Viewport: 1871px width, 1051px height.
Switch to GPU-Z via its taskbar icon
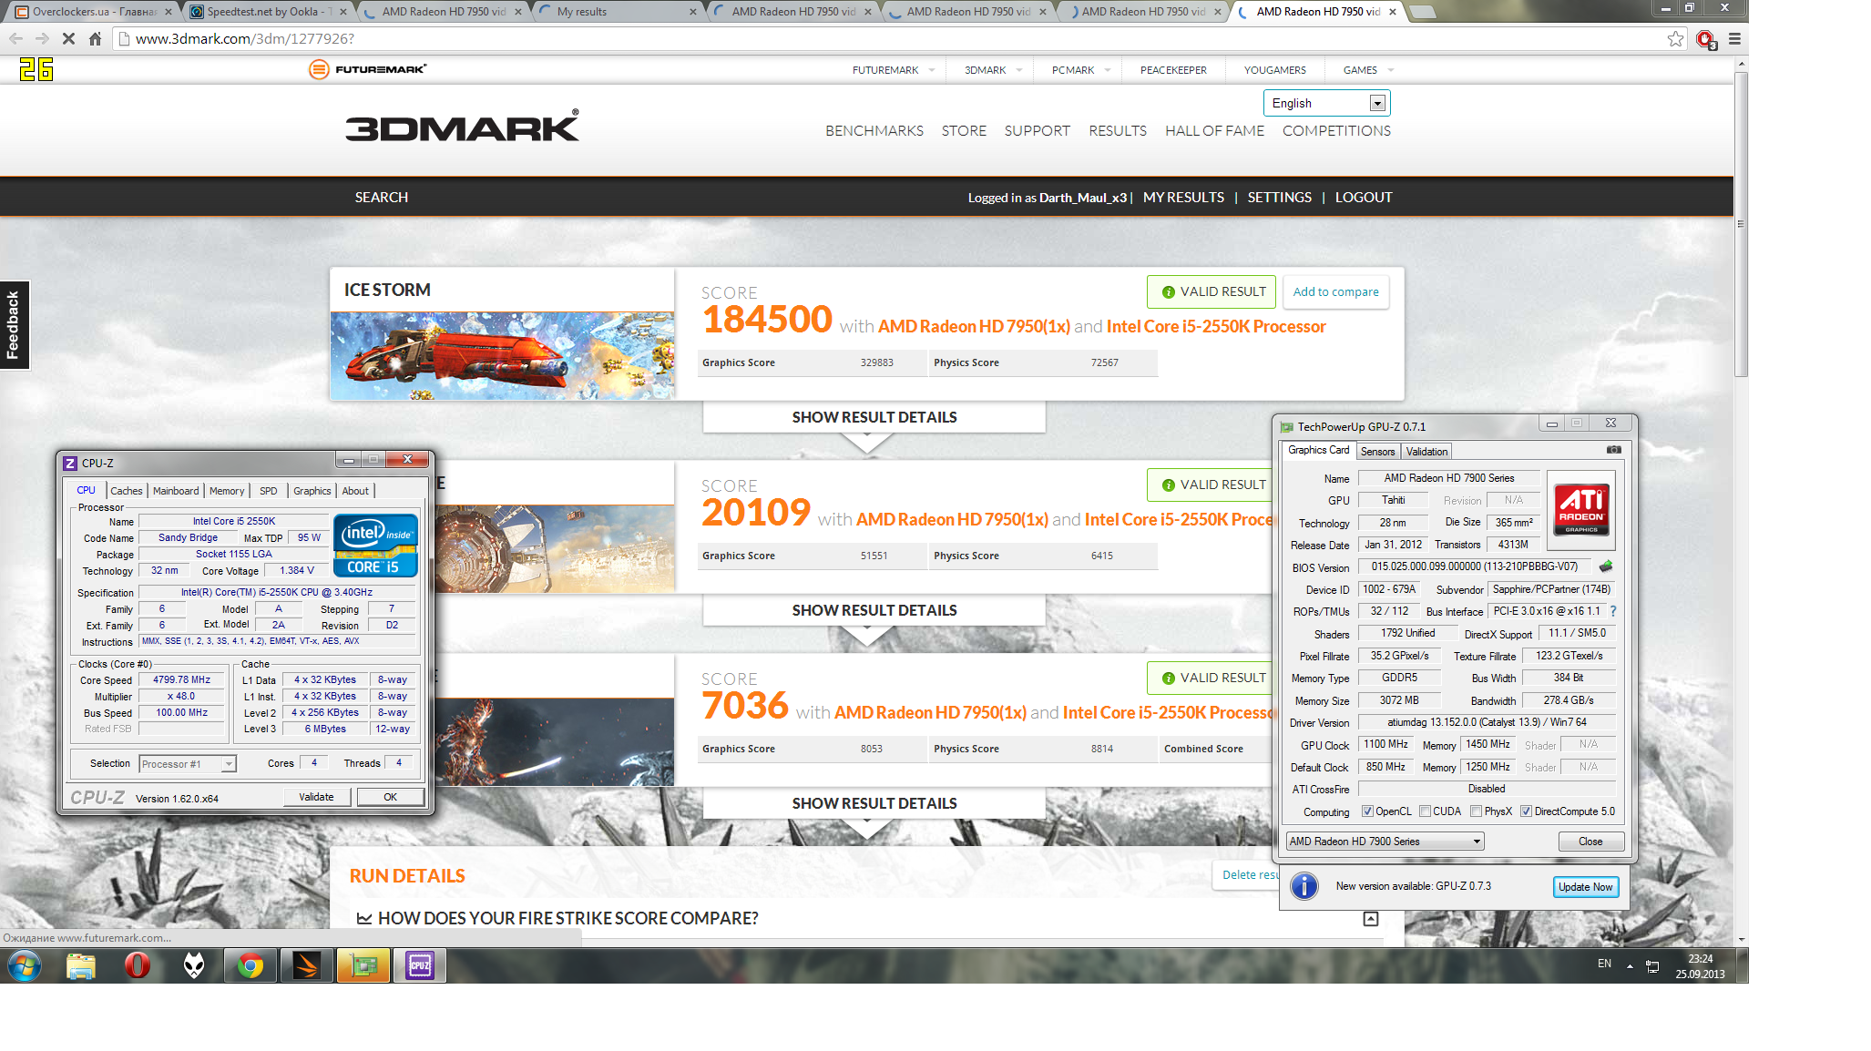tap(363, 965)
